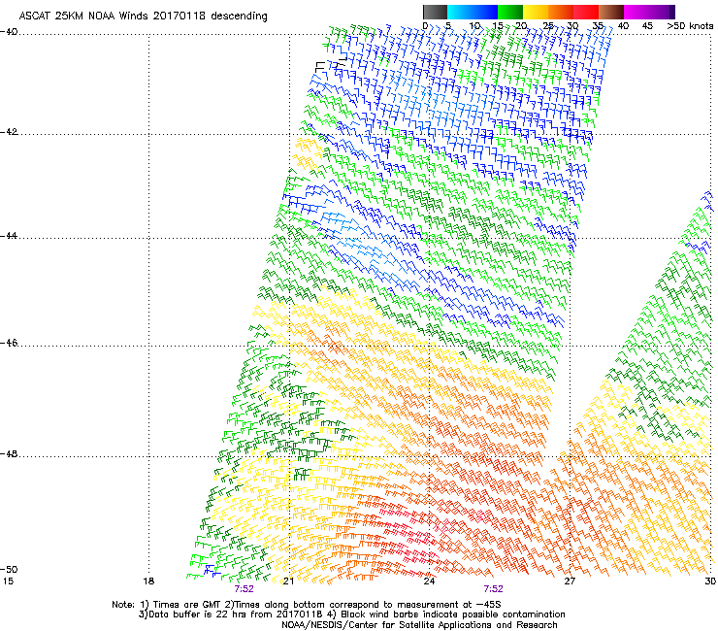Click the latitude label '-40'
Image resolution: width=718 pixels, height=631 pixels.
(9, 32)
